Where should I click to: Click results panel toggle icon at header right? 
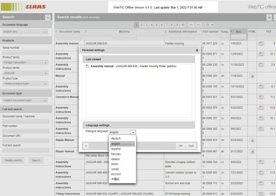pos(269,17)
